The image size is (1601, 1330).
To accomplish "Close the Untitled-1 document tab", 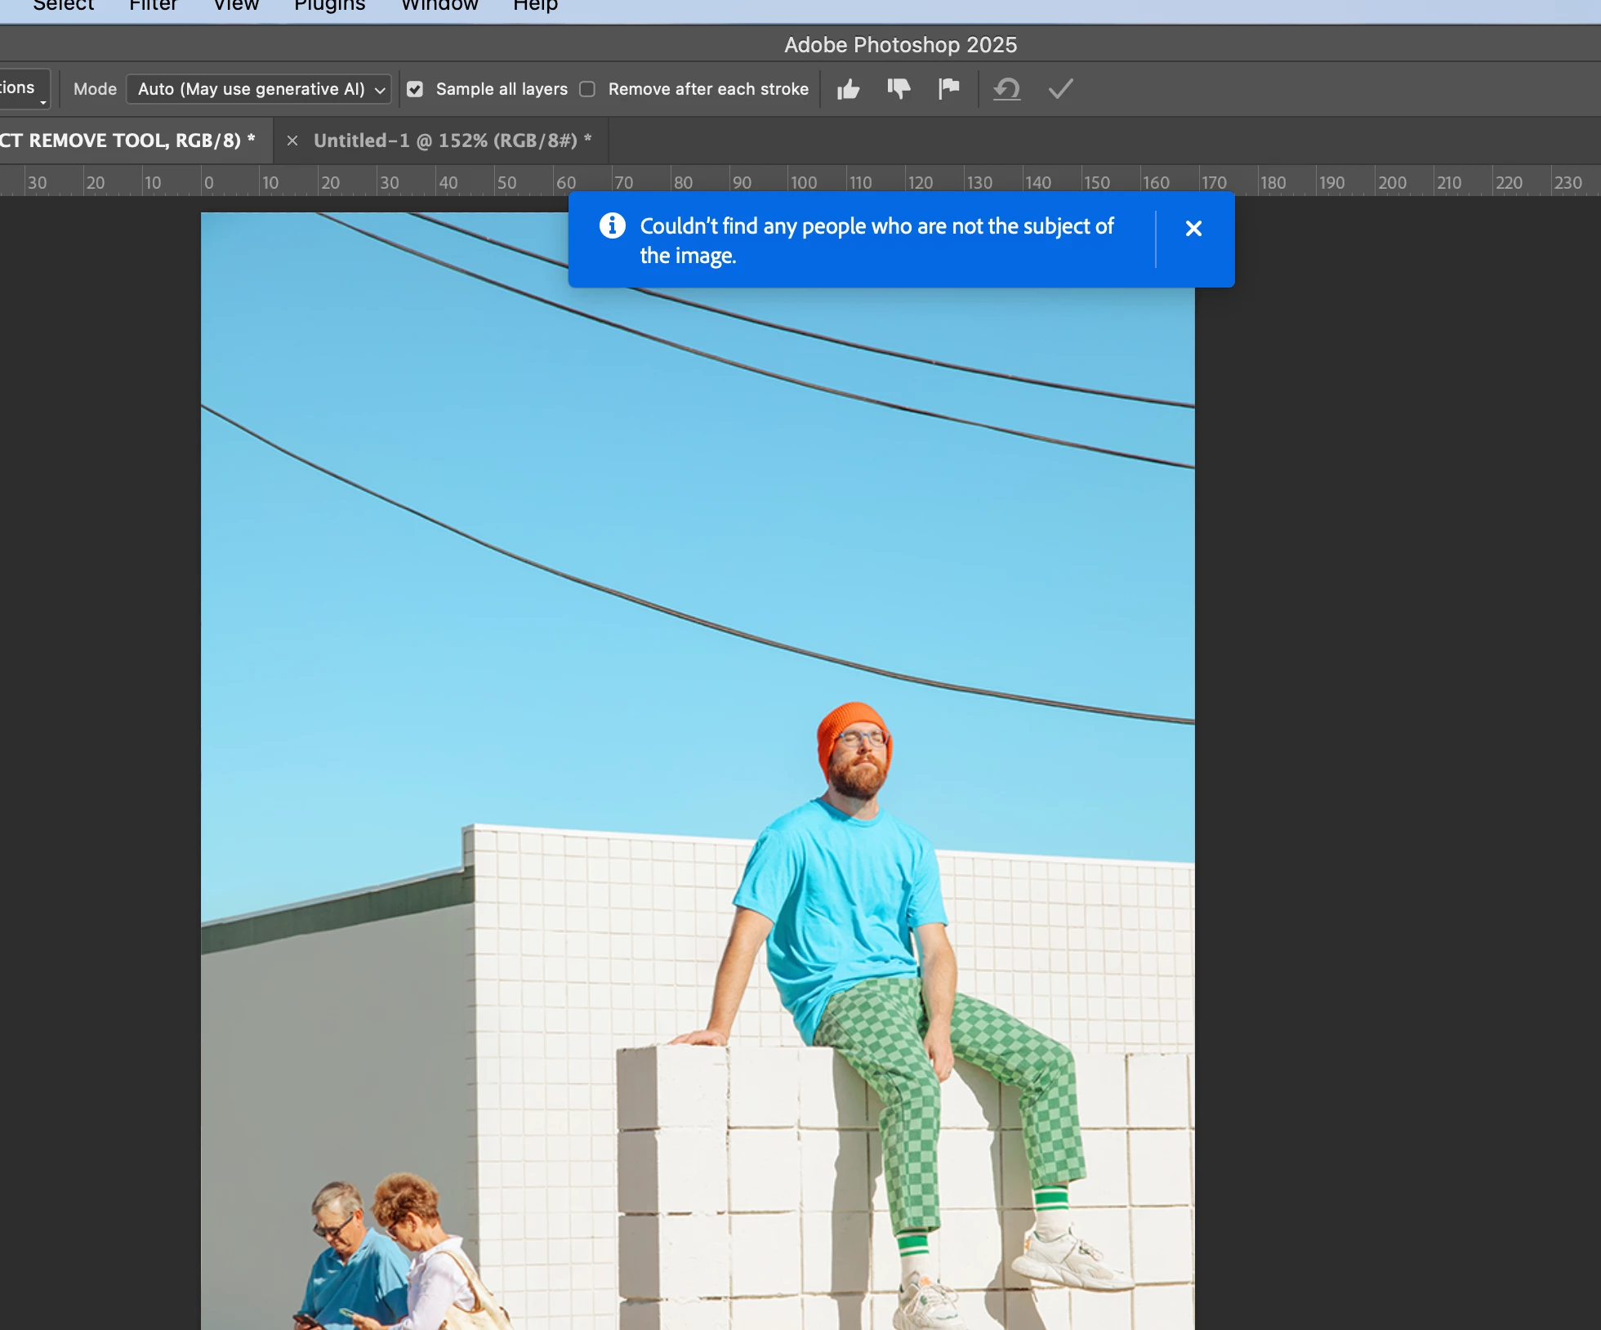I will 292,141.
